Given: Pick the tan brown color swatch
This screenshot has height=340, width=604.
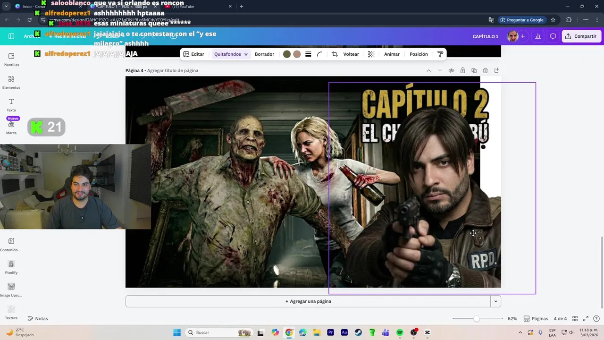Looking at the screenshot, I should (x=297, y=54).
